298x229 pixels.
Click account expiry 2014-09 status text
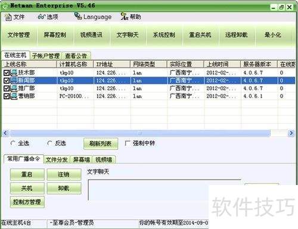click(x=173, y=223)
